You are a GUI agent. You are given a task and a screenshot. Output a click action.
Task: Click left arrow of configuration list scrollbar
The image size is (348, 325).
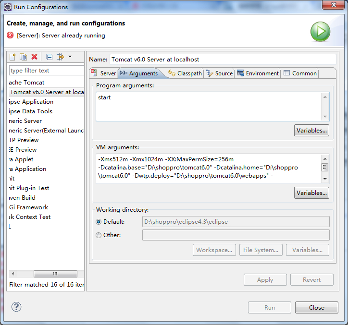pos(13,274)
